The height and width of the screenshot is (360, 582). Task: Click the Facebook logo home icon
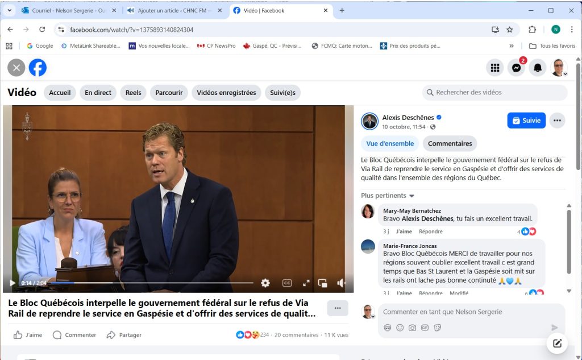pos(38,68)
